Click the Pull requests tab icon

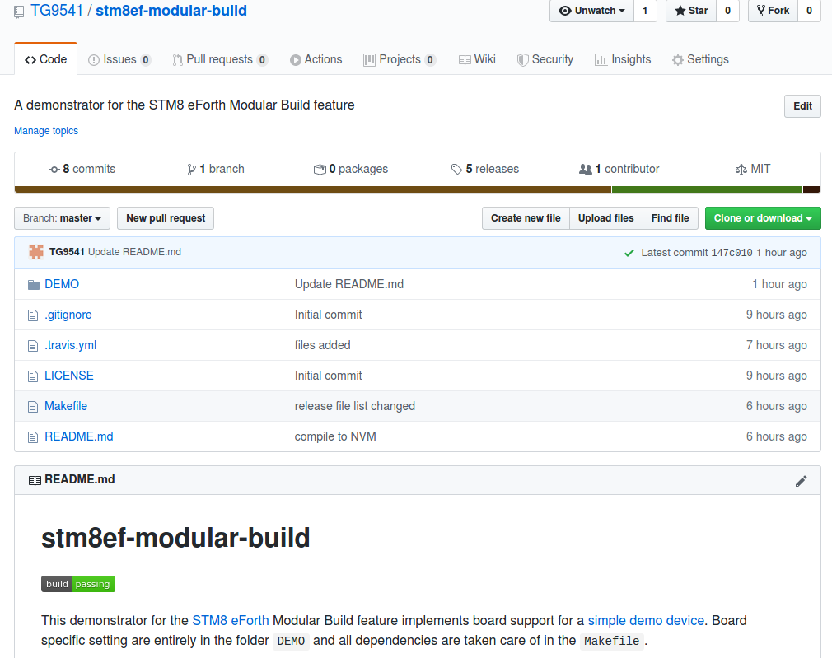coord(177,60)
